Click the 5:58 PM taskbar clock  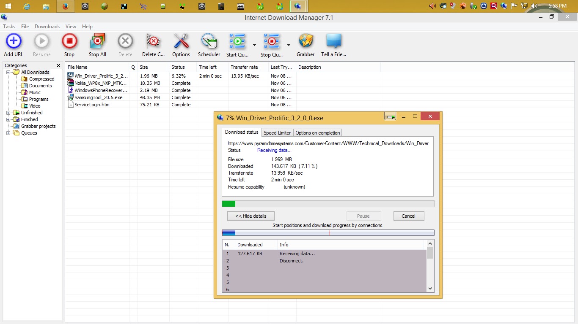pyautogui.click(x=557, y=6)
